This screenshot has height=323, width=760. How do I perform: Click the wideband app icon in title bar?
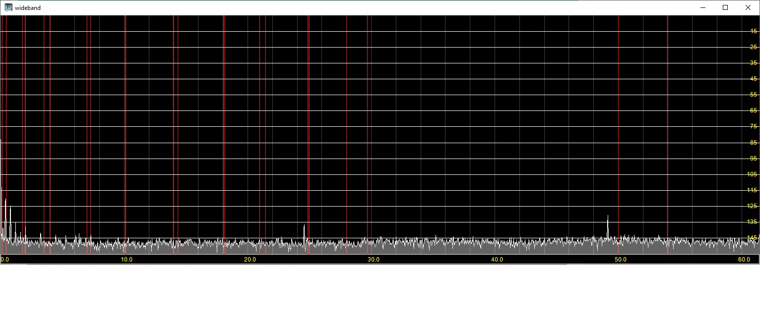click(8, 7)
